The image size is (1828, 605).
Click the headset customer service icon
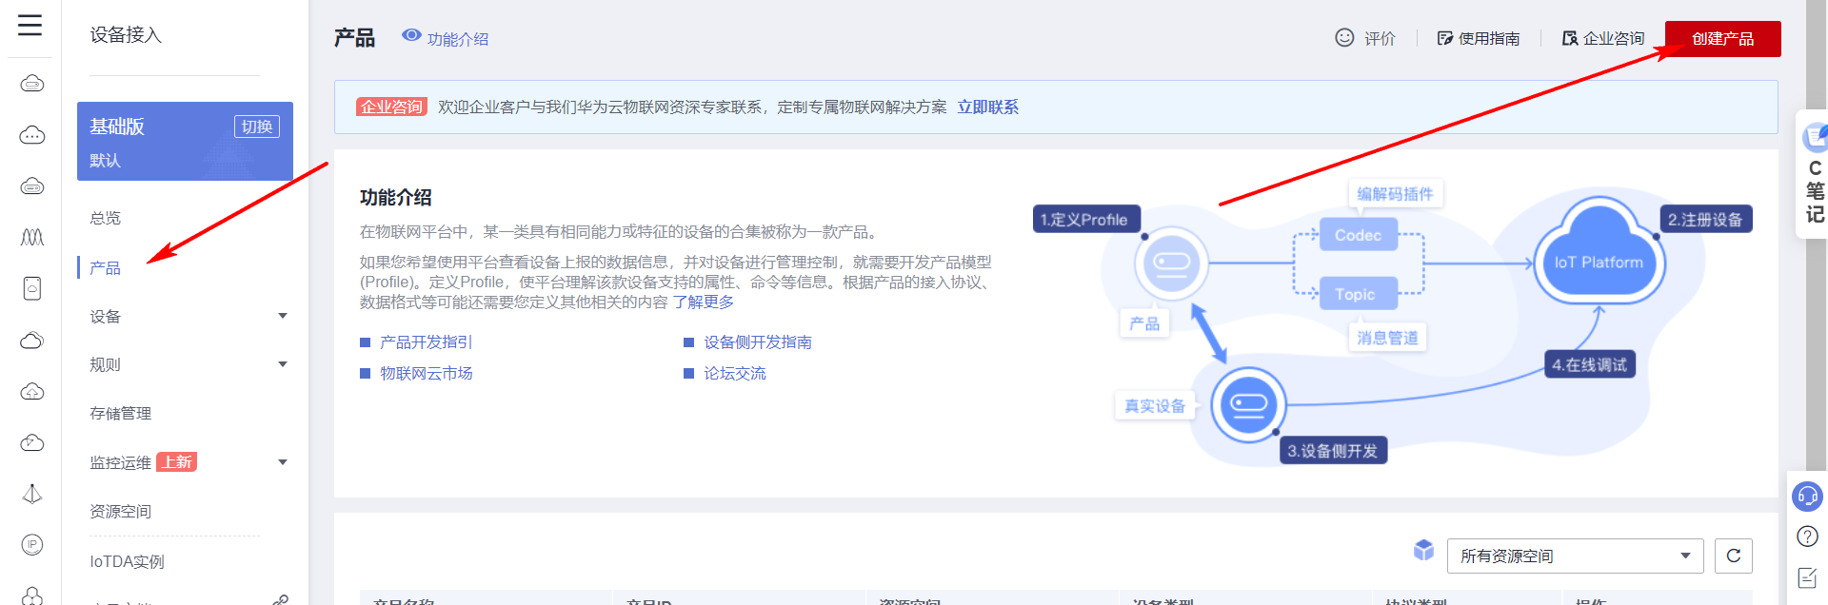1807,497
